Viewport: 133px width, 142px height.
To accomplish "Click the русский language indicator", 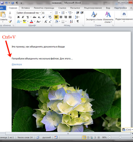I will point(47,137).
